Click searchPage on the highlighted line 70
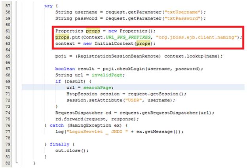Viewport: 247px width, 168px height. tap(97, 88)
